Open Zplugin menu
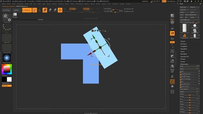203x114 pixels. tap(122, 4)
